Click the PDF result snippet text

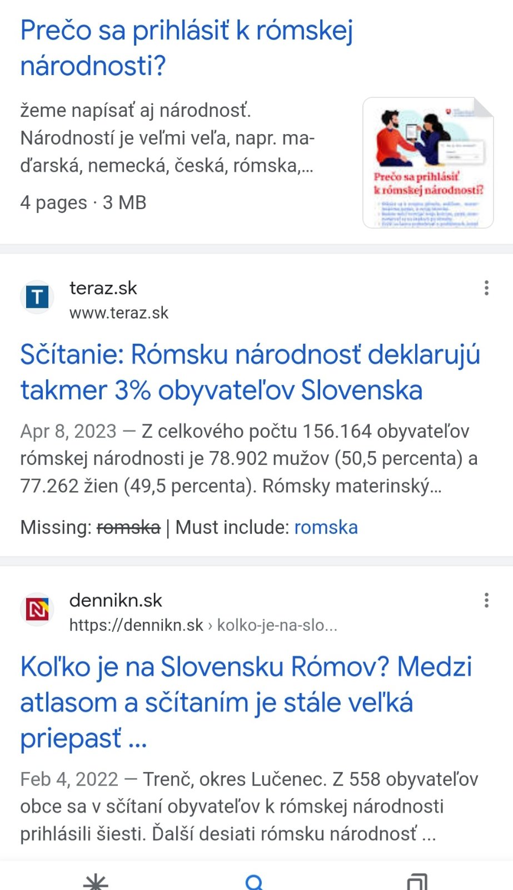pos(167,138)
